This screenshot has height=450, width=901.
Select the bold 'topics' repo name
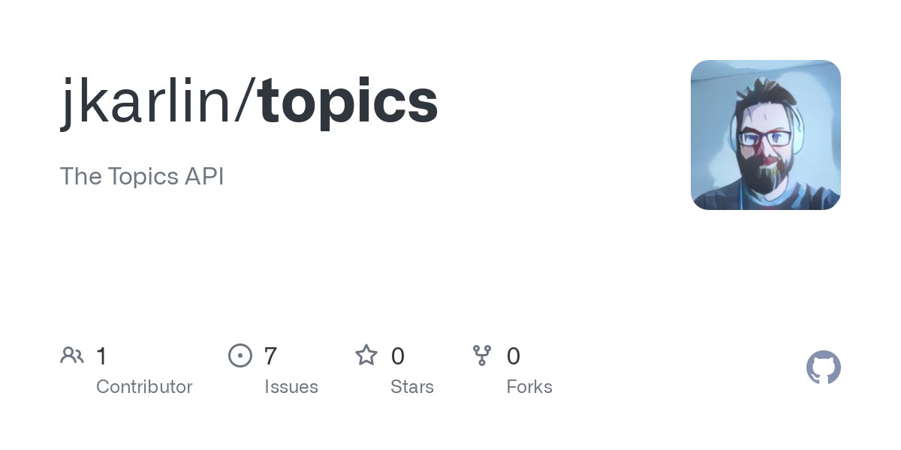click(348, 103)
